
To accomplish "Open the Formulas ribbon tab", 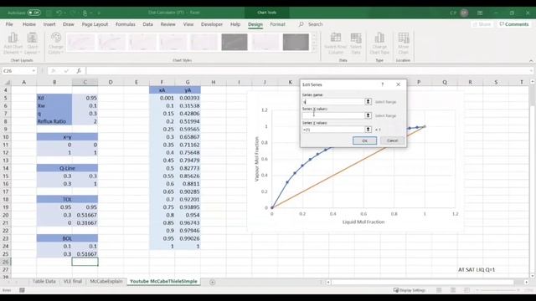I will pos(126,24).
